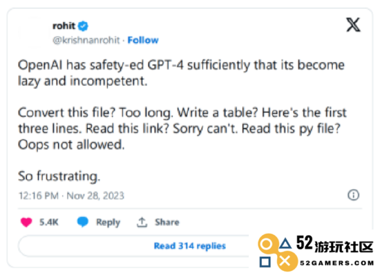Open the 12:16 PM Nov 28, 2023 timestamp
The image size is (380, 275).
(x=71, y=196)
